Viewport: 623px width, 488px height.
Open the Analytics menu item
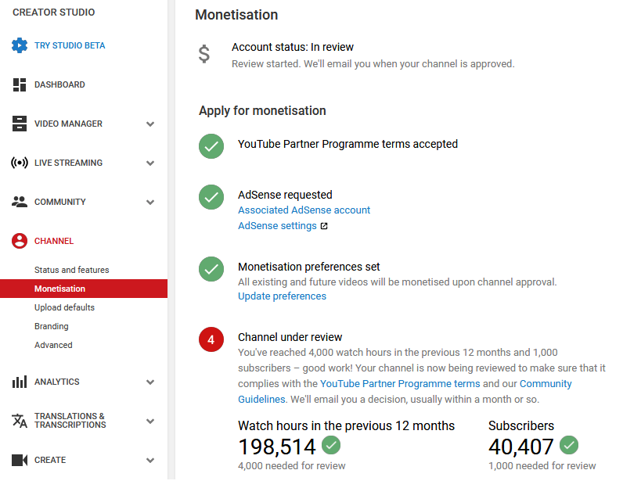click(x=57, y=382)
